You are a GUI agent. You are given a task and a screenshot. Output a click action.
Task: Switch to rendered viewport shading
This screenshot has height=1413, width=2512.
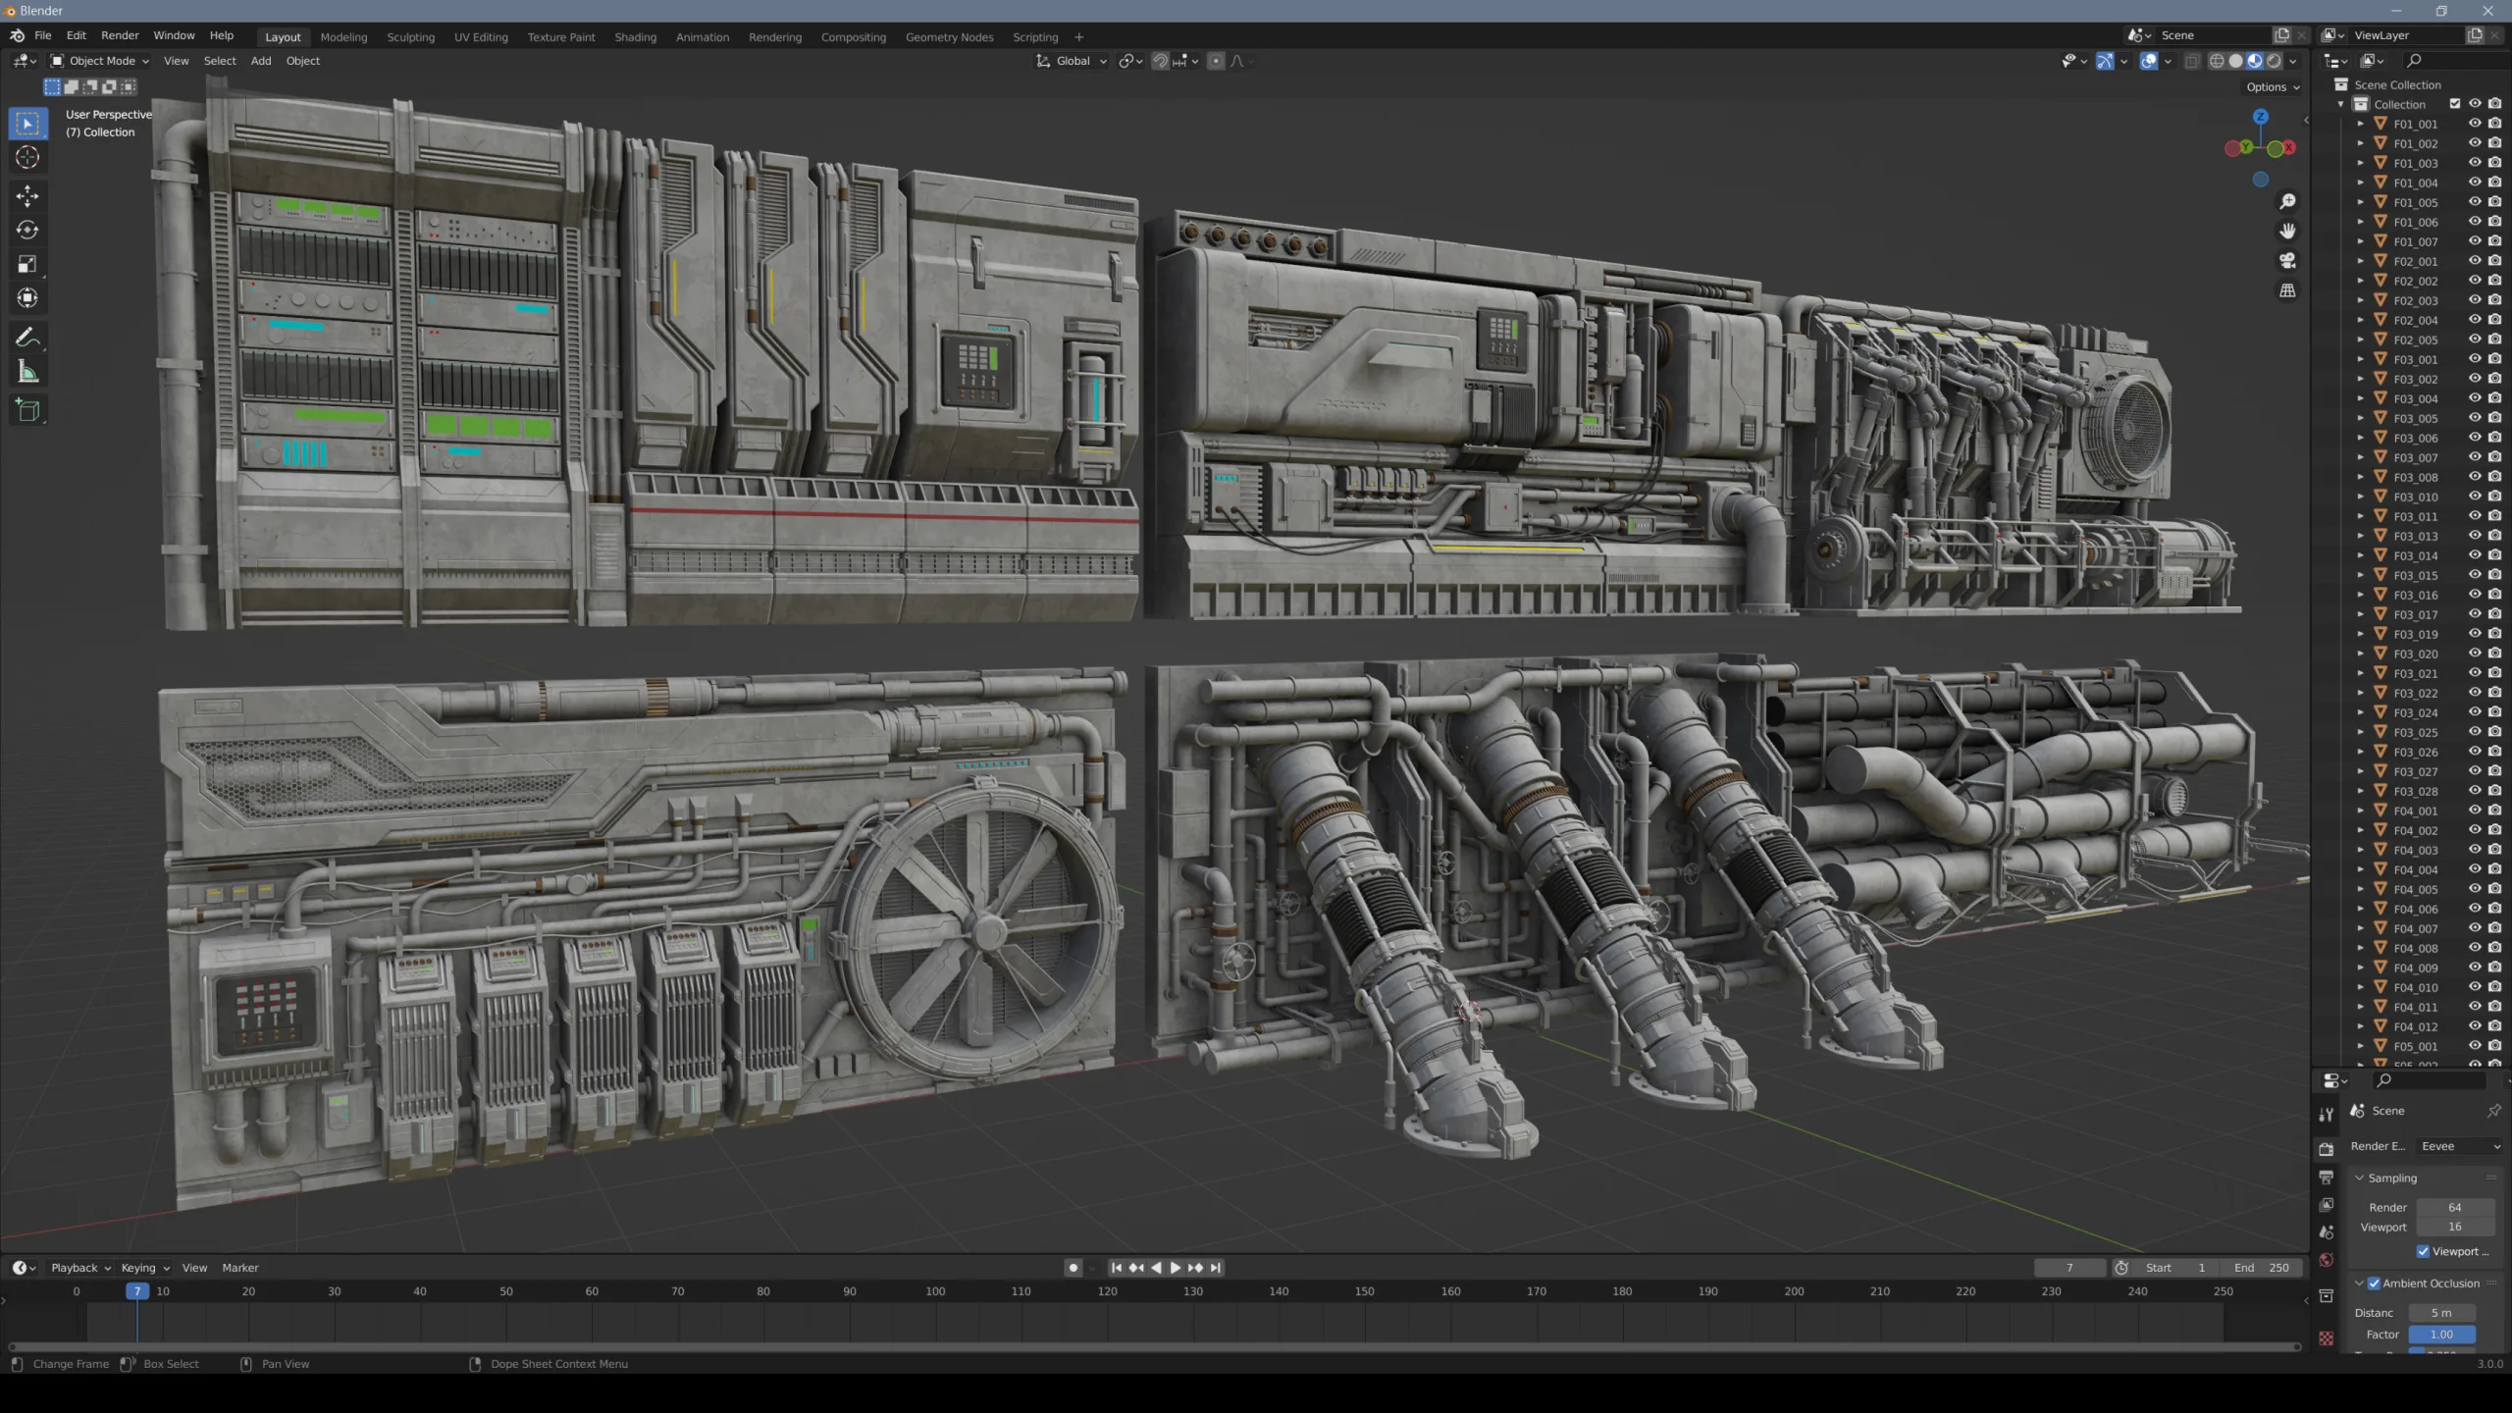click(2275, 61)
